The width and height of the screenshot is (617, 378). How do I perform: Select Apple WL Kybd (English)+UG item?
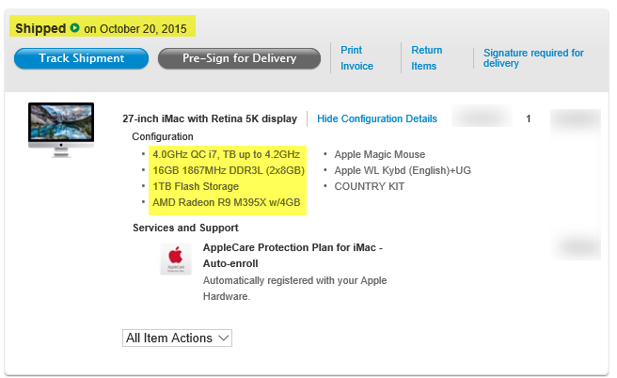coord(403,171)
